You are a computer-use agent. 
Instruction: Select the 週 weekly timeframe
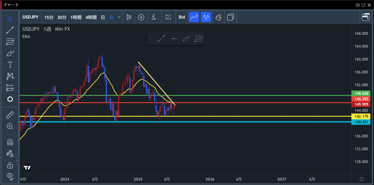tap(111, 17)
